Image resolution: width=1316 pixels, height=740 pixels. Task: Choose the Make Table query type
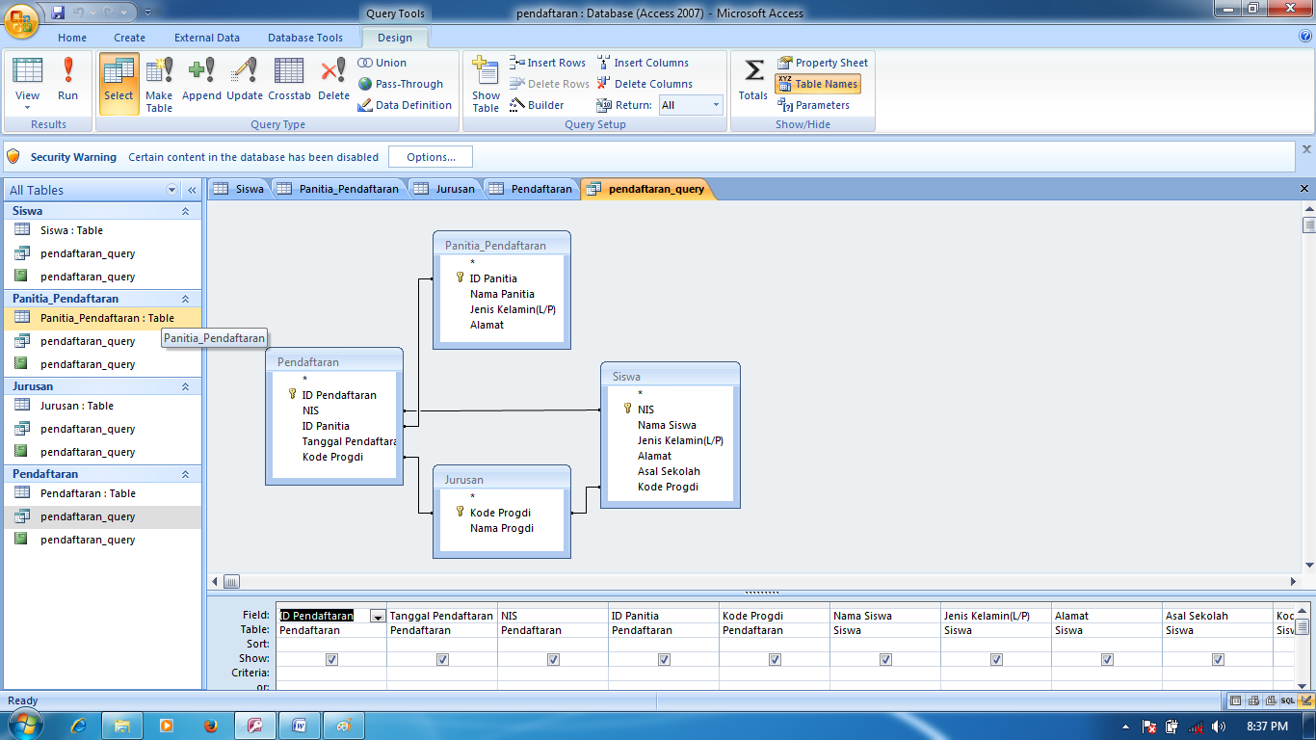pos(159,83)
